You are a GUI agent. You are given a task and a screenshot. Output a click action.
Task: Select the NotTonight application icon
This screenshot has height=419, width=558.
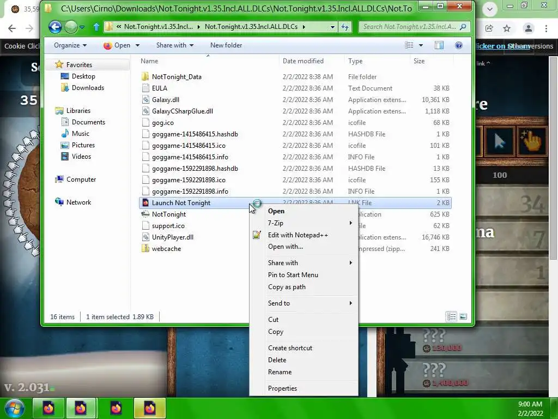145,214
